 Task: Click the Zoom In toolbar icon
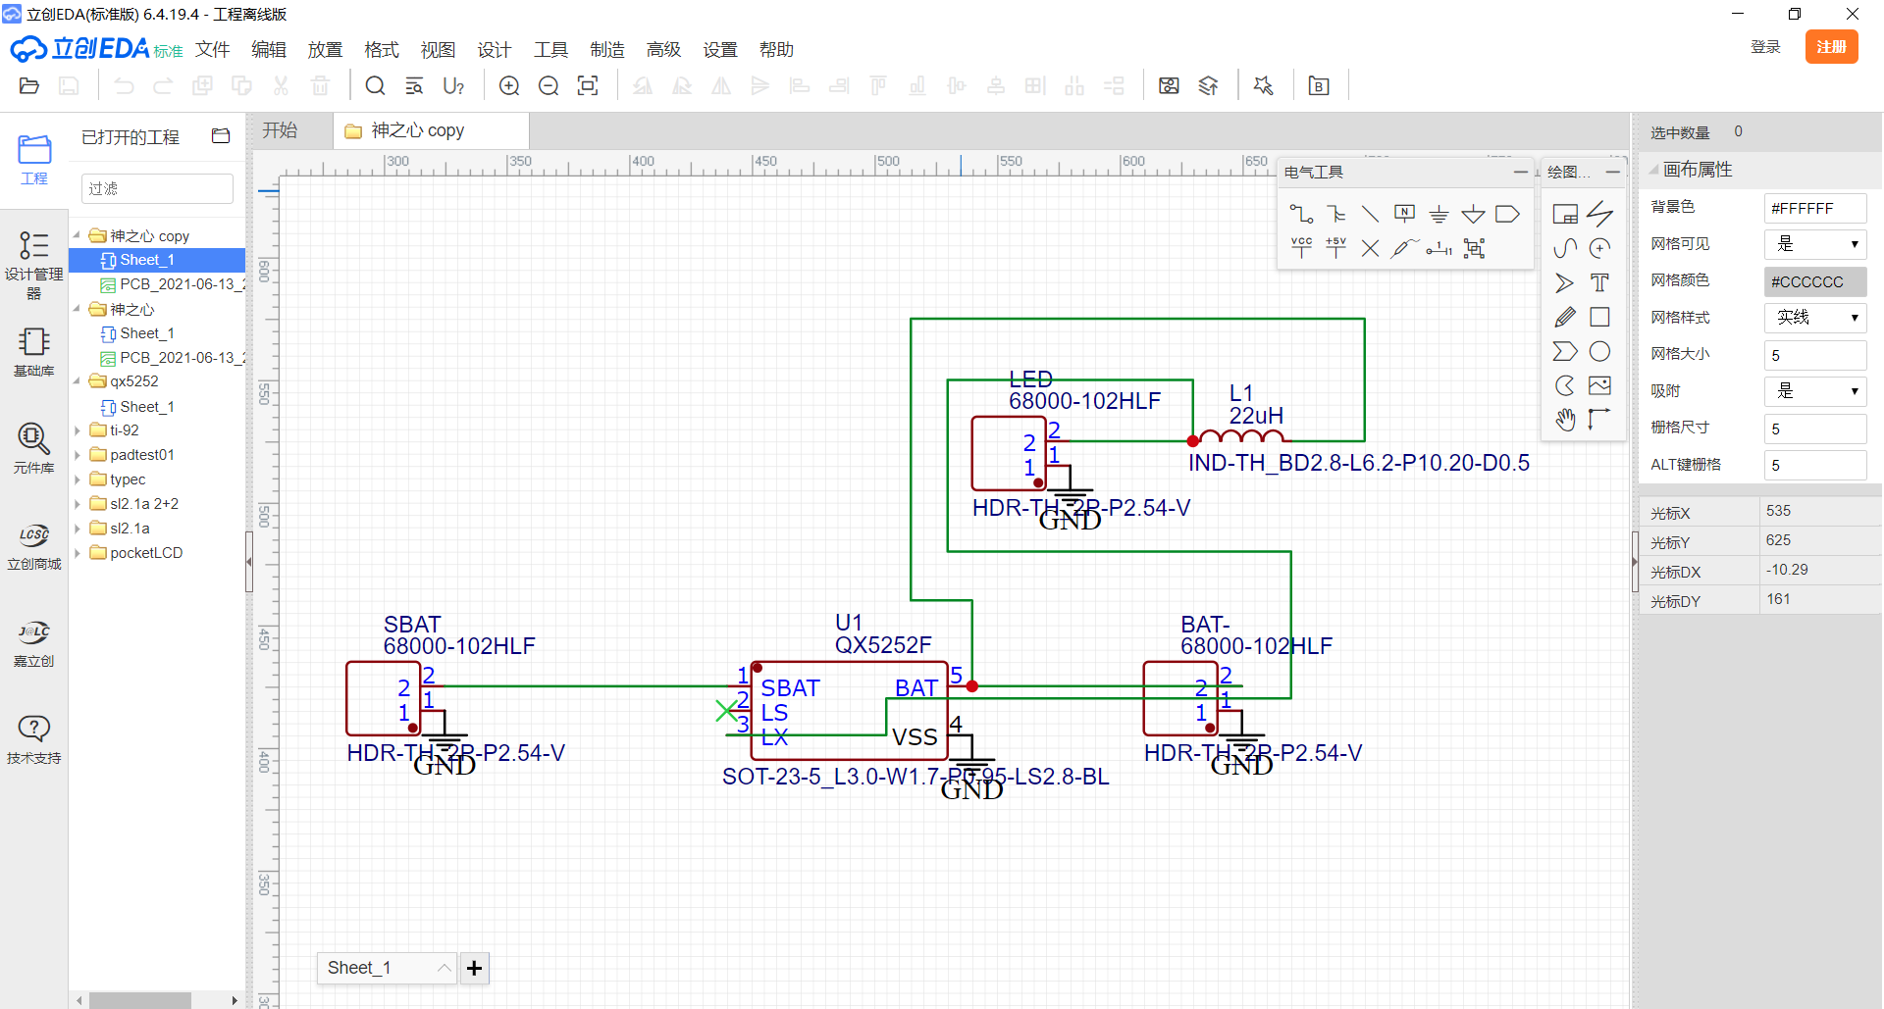coord(509,86)
